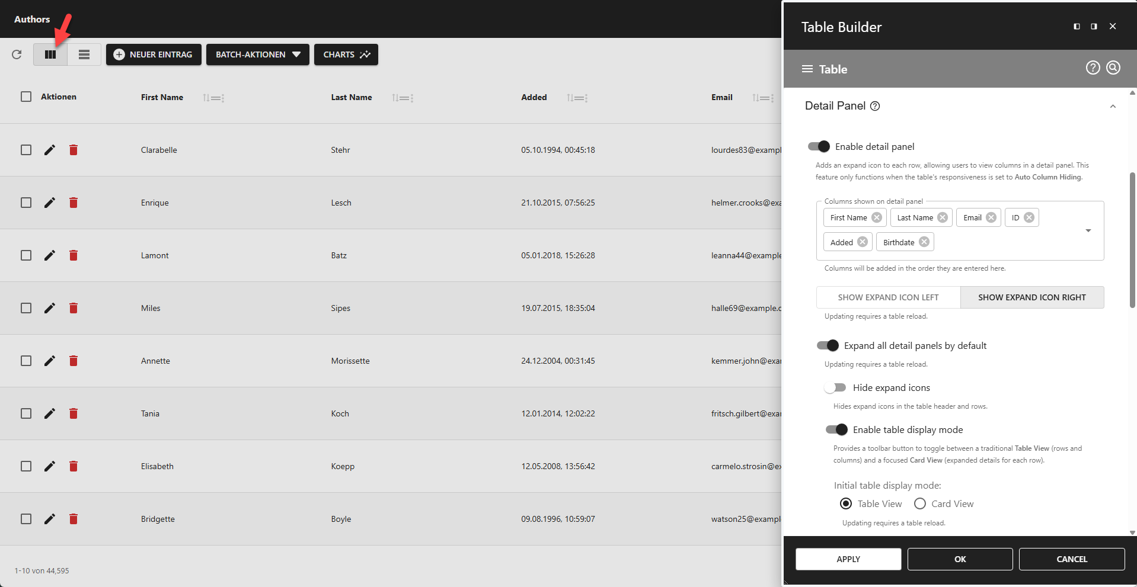The image size is (1137, 587).
Task: Select the Card View radio button
Action: pyautogui.click(x=919, y=503)
